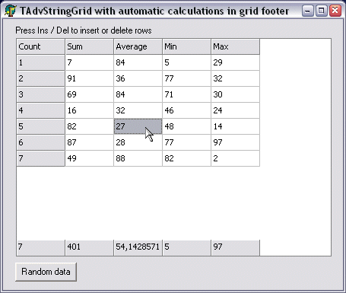This screenshot has height=293, width=346.
Task: Select Max cell with value 29
Action: pos(235,62)
